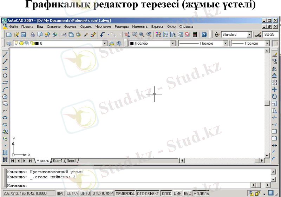The height and width of the screenshot is (197, 281).
Task: Select the Polygon draw tool
Action: [5, 75]
